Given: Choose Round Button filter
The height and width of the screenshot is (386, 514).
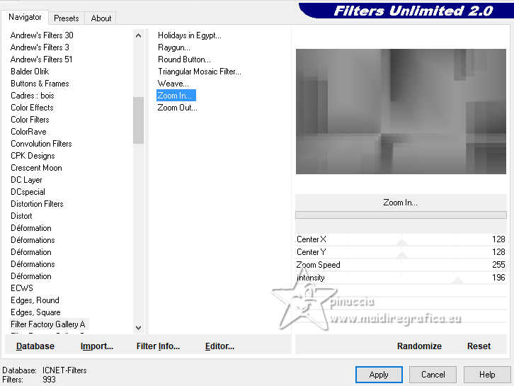Looking at the screenshot, I should pos(184,59).
